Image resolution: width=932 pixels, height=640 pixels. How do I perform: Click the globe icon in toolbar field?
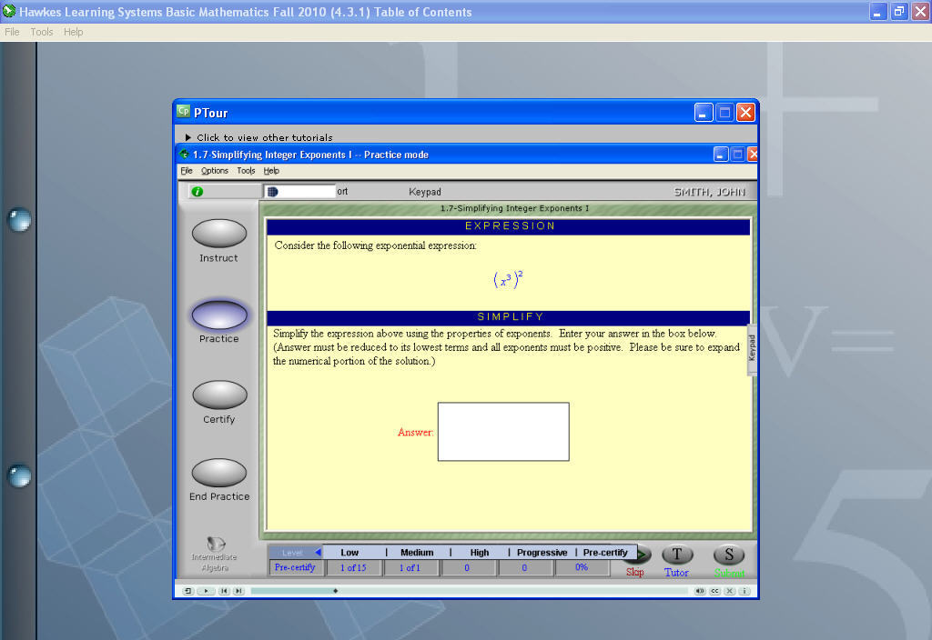[273, 192]
